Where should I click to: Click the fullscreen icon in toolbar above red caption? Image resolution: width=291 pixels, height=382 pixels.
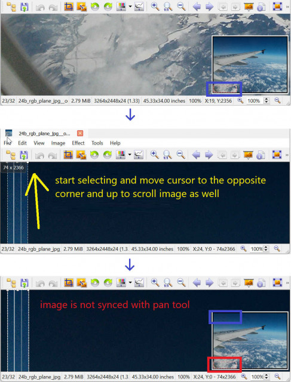click(277, 282)
